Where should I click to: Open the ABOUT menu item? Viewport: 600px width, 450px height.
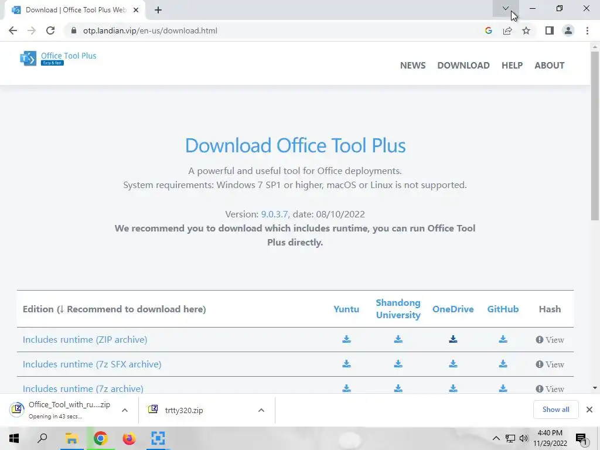[x=550, y=66]
